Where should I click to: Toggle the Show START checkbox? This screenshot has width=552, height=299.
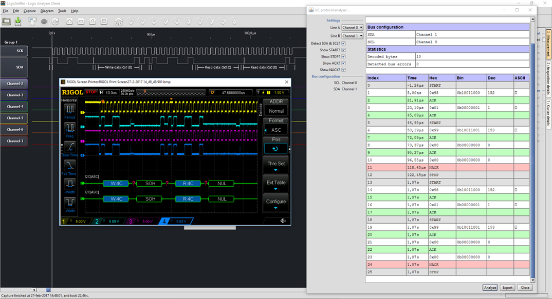coord(343,50)
